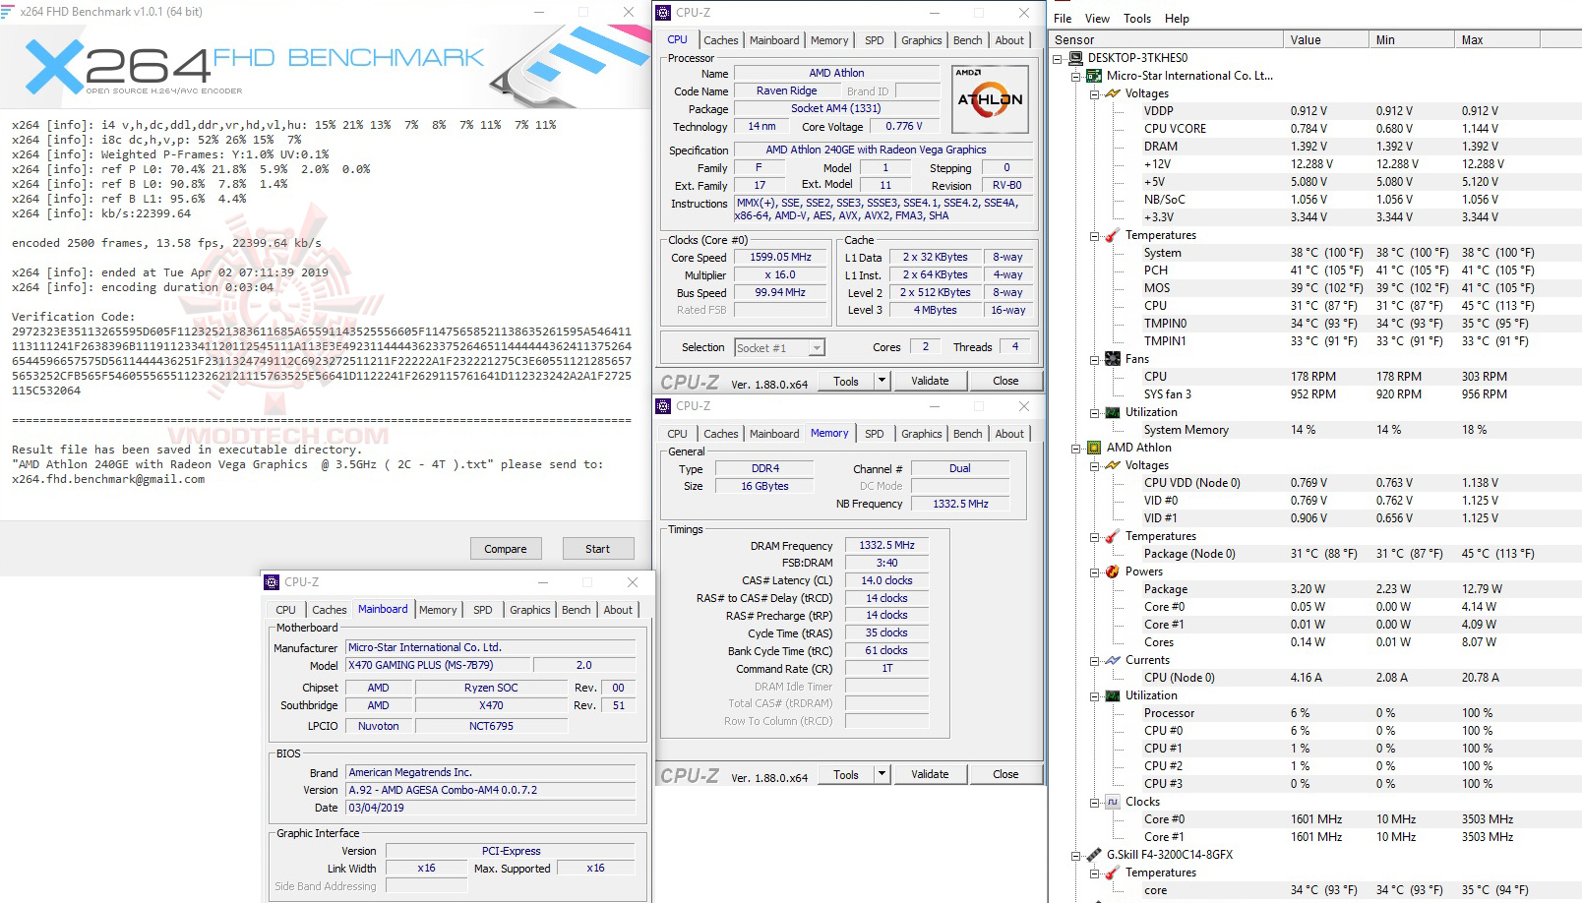Viewport: 1582px width, 903px height.
Task: Collapse the Voltages group under Micro-Star International
Action: coord(1095,94)
